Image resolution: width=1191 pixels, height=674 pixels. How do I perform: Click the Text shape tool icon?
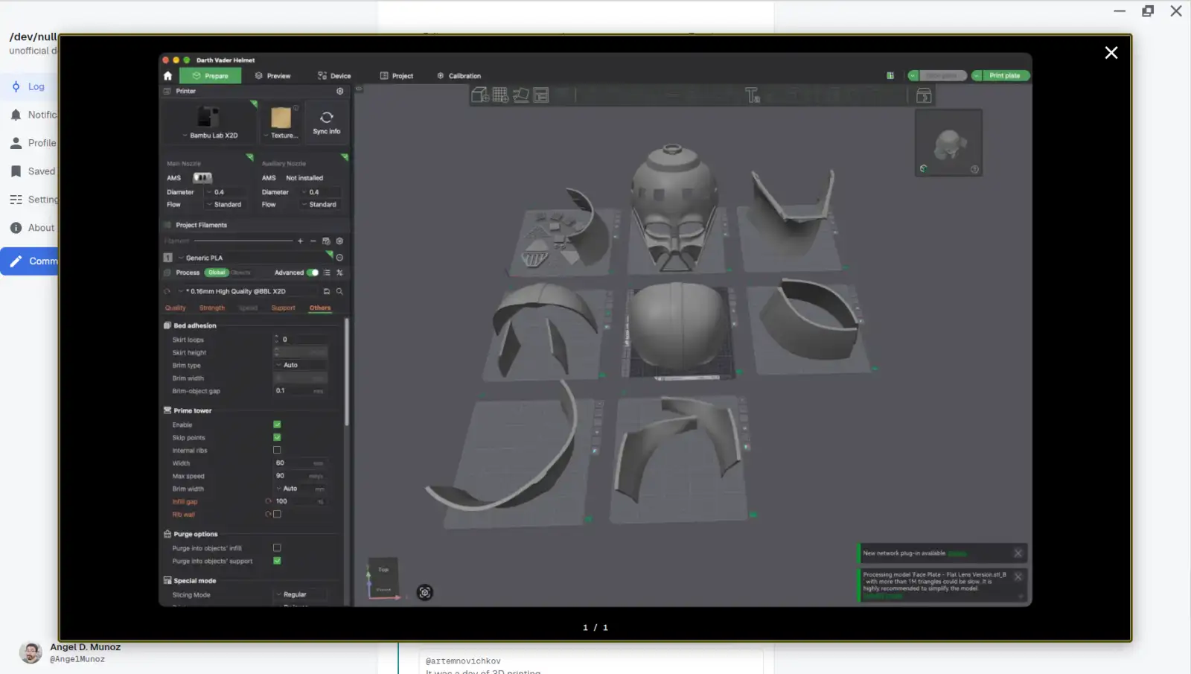(753, 95)
